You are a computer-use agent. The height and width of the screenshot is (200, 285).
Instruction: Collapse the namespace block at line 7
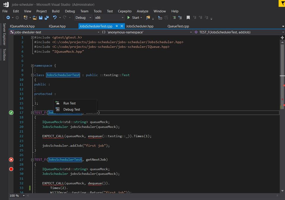tap(32, 66)
